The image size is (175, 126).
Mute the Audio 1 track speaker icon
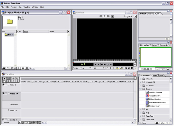pos(3,119)
